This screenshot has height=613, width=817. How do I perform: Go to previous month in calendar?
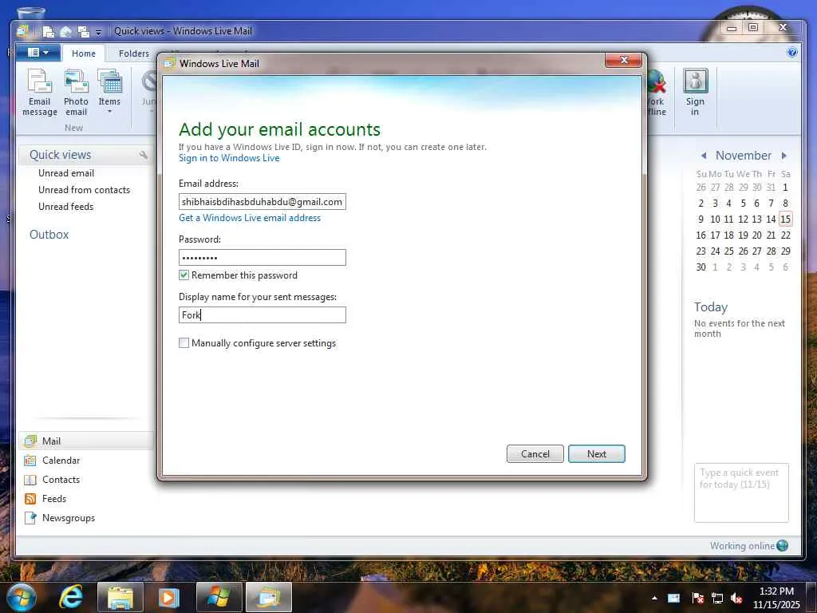pos(704,156)
